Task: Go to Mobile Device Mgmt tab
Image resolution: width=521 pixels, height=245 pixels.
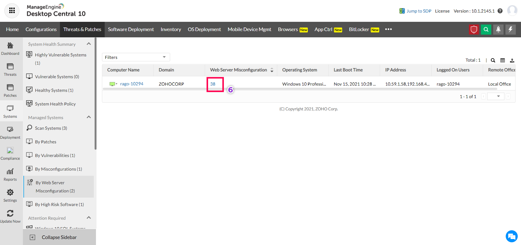Action: pos(249,29)
